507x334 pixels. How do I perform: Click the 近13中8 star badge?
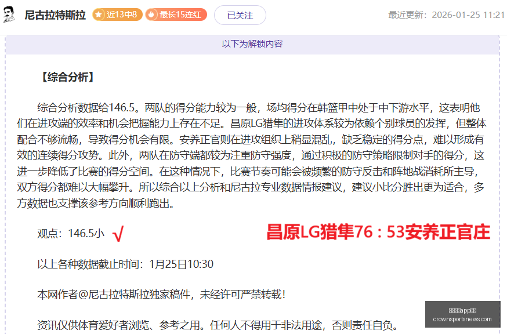(x=117, y=14)
